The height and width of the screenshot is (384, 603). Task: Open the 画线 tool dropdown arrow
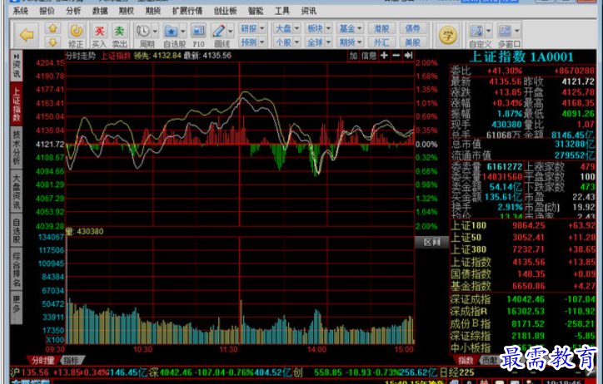[231, 31]
